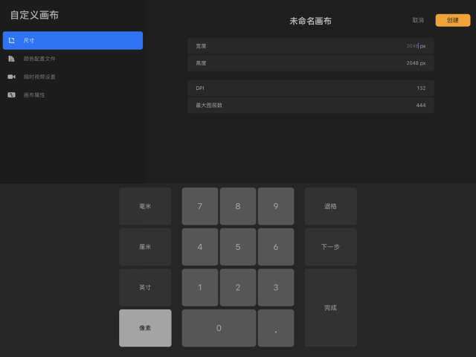476x357 pixels.
Task: Tap keypad number 6
Action: pos(276,247)
